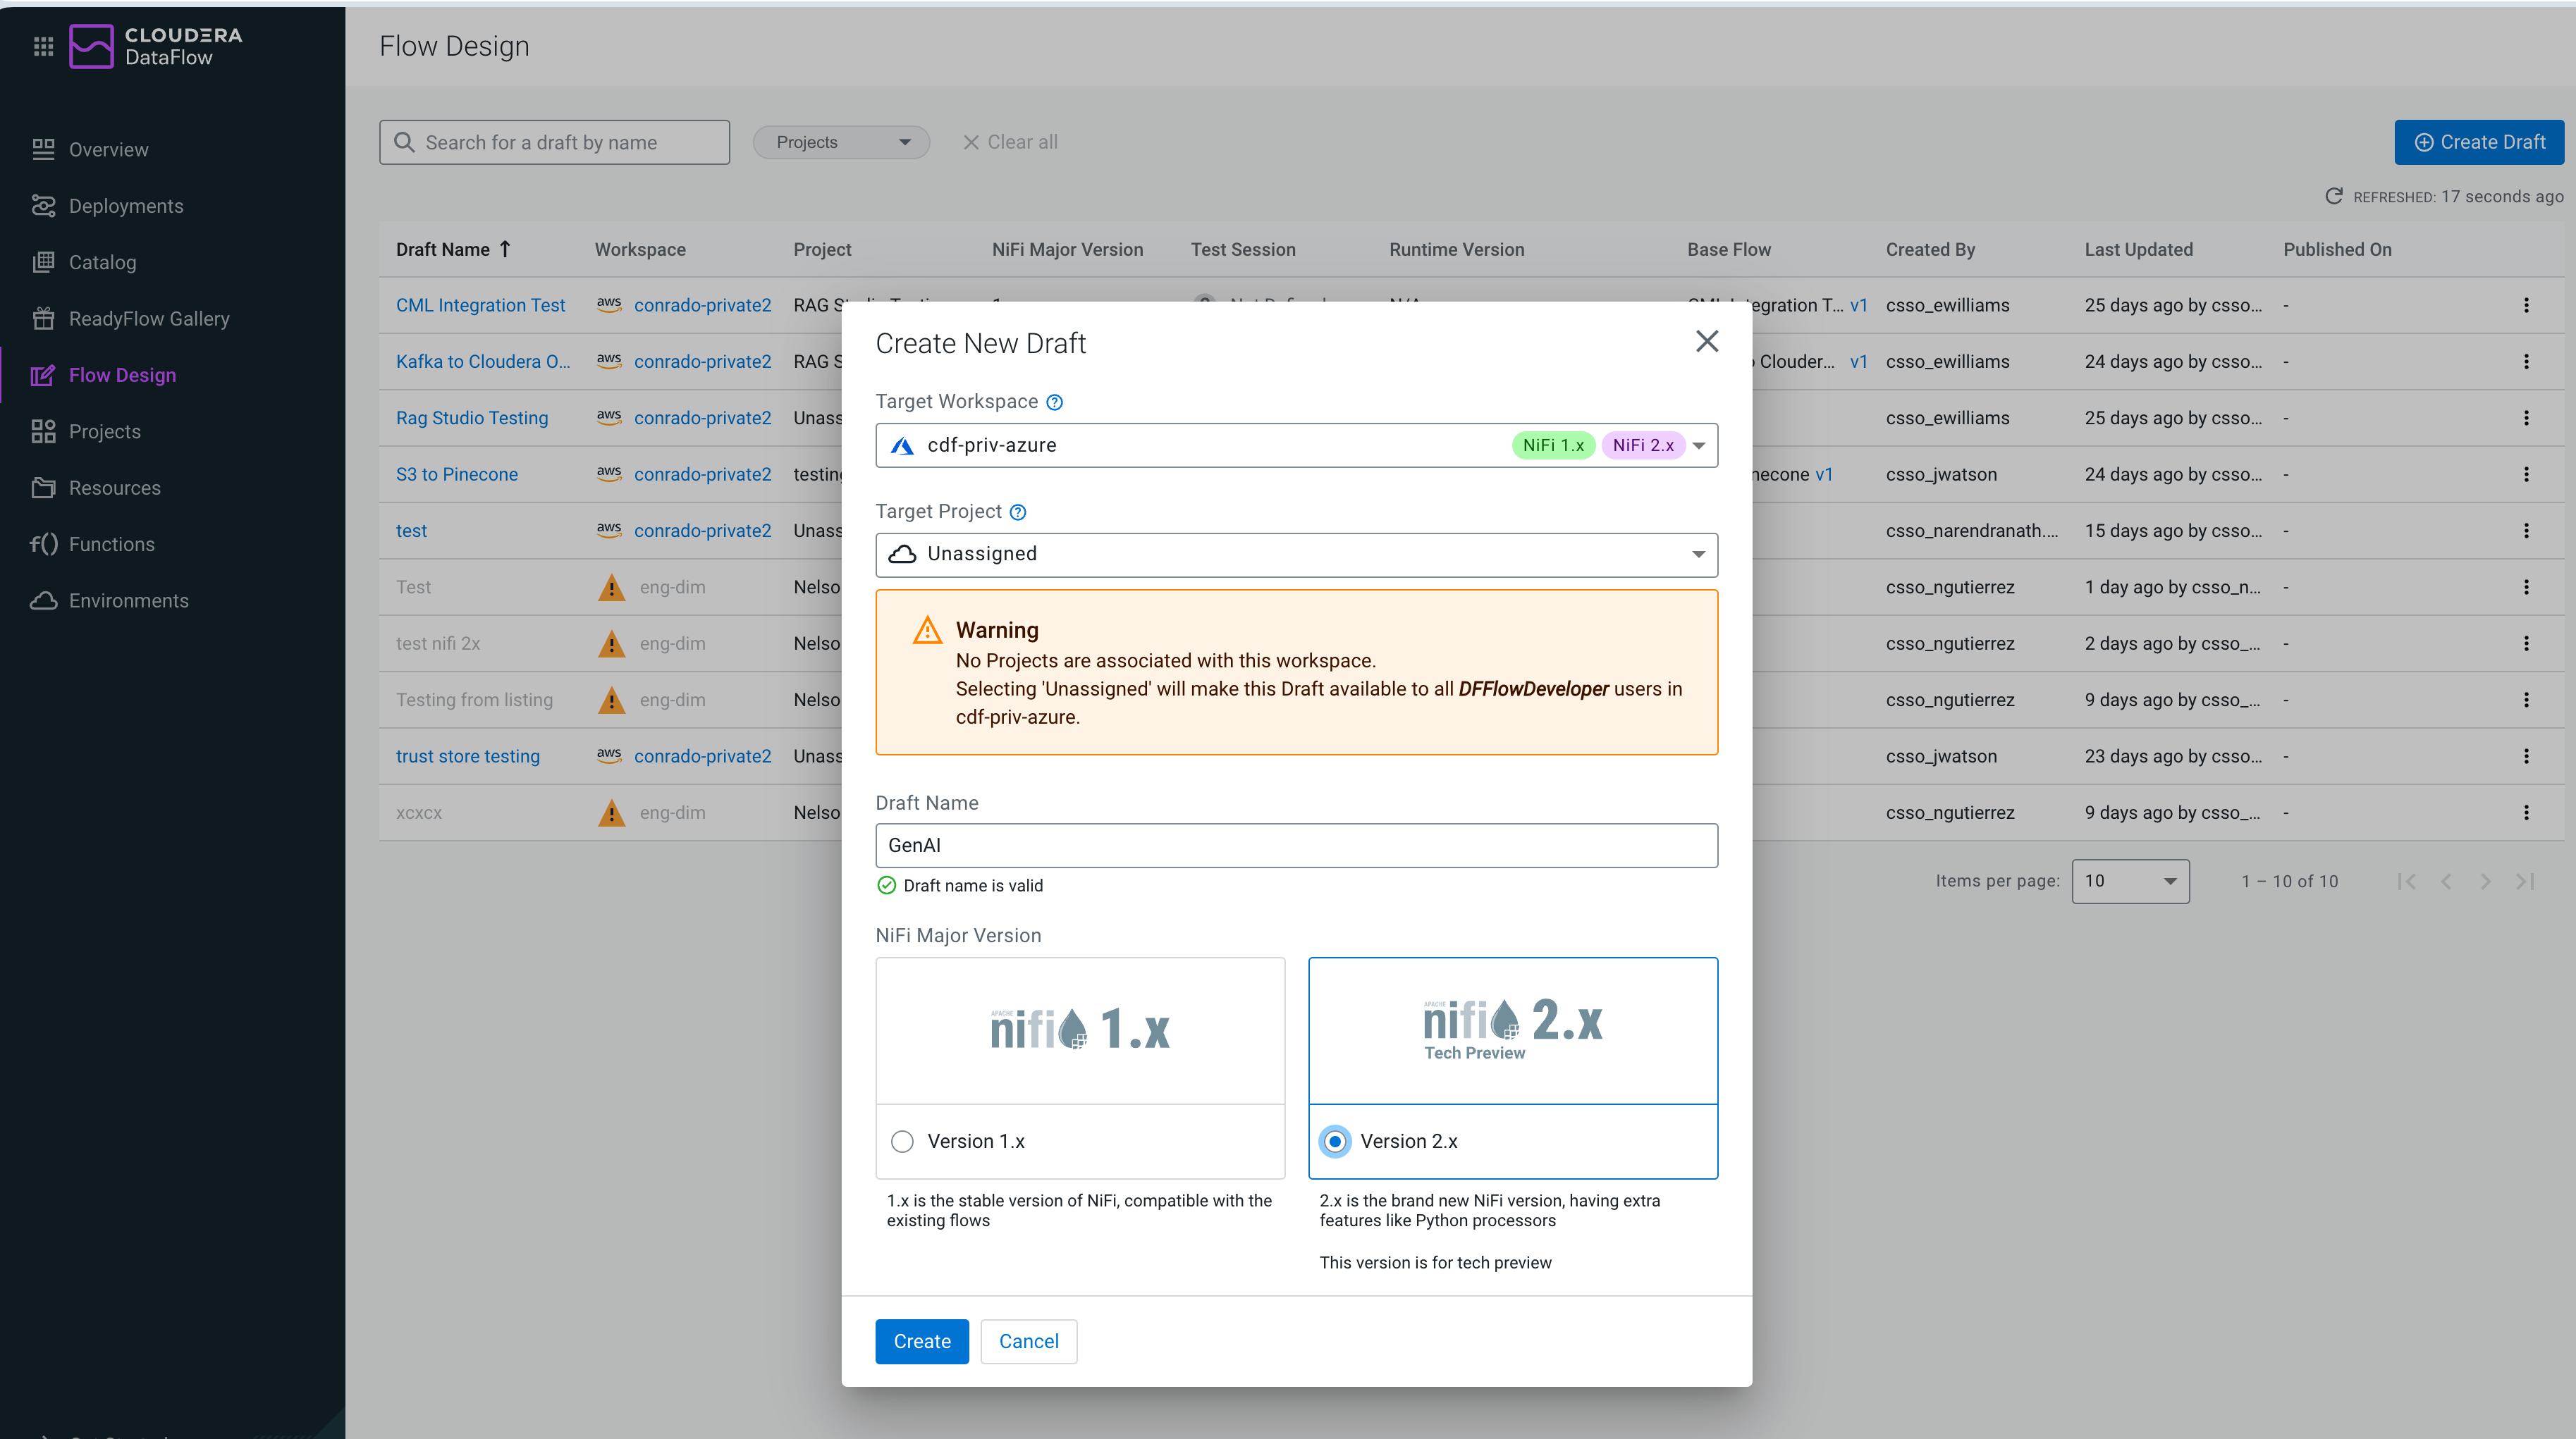Select the Version 2.x radio button
The image size is (2576, 1439).
click(1335, 1140)
